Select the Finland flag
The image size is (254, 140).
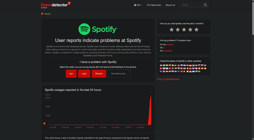[x=164, y=65]
